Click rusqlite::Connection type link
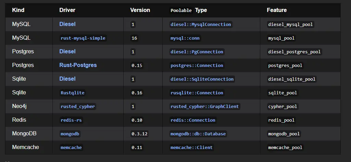The image size is (351, 162). 197,93
